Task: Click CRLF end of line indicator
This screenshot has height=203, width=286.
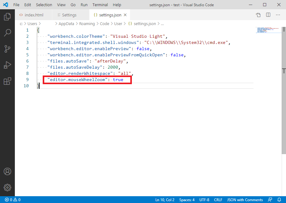Action: pyautogui.click(x=218, y=200)
